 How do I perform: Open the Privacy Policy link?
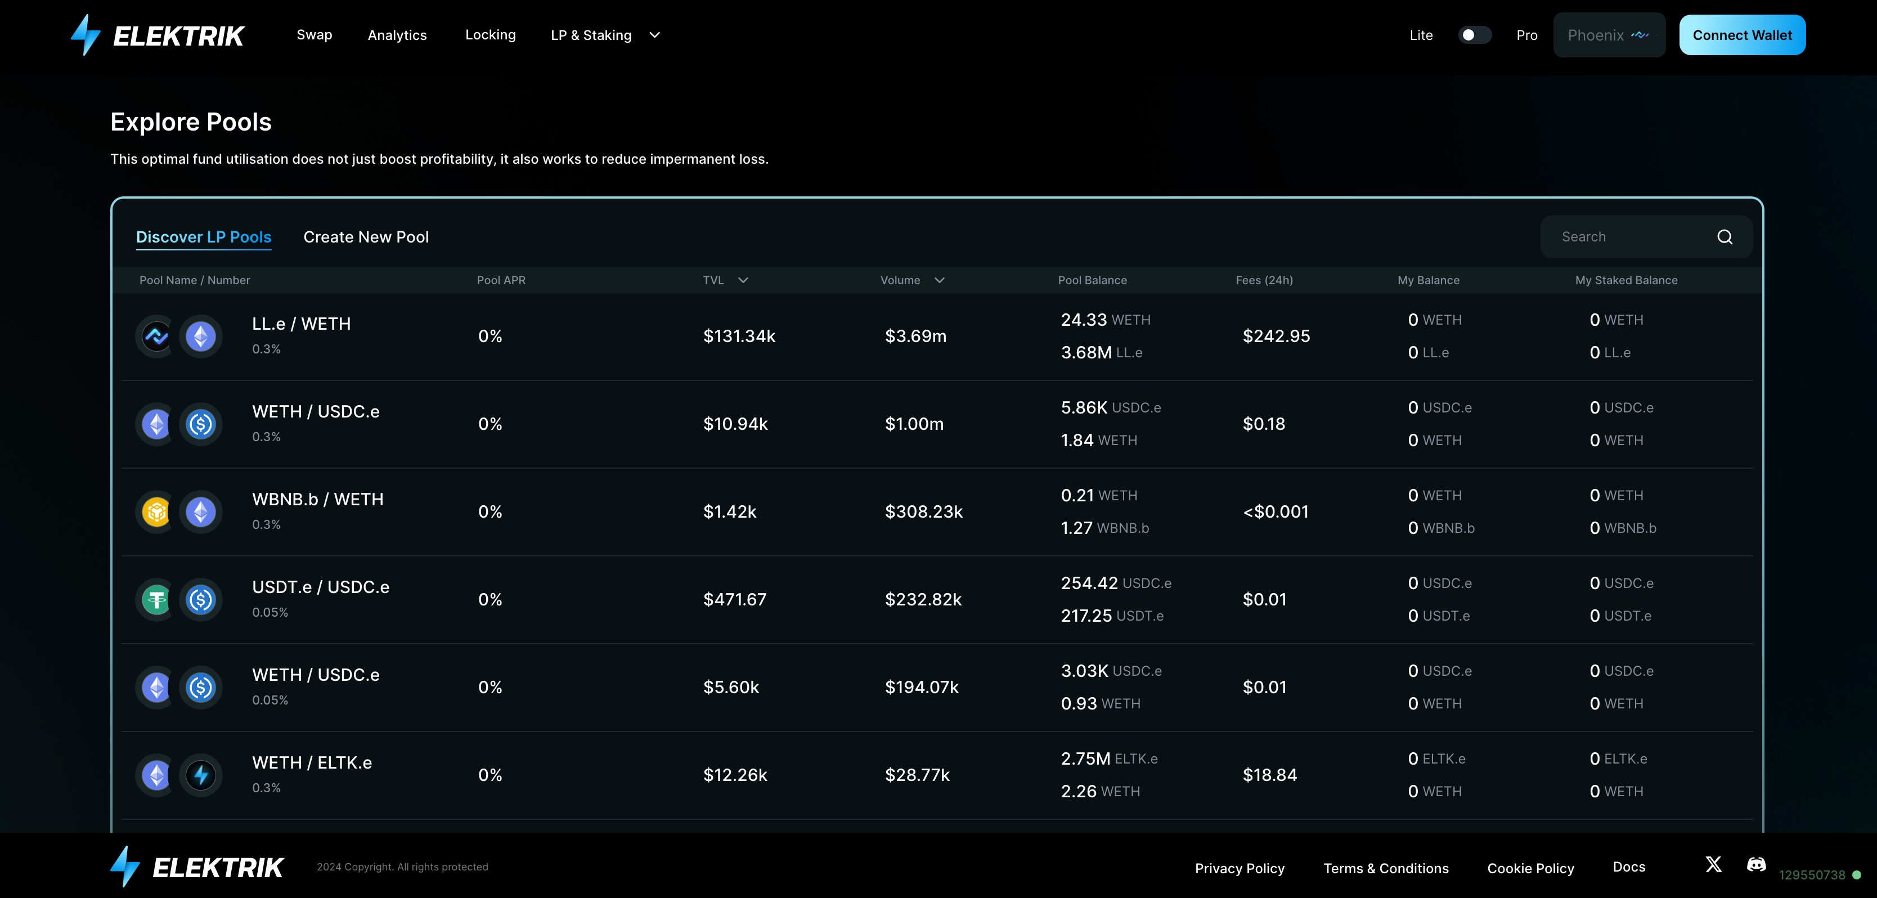coord(1239,868)
